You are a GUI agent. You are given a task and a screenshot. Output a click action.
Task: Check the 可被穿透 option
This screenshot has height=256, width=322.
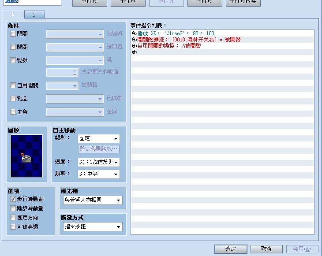tap(13, 226)
